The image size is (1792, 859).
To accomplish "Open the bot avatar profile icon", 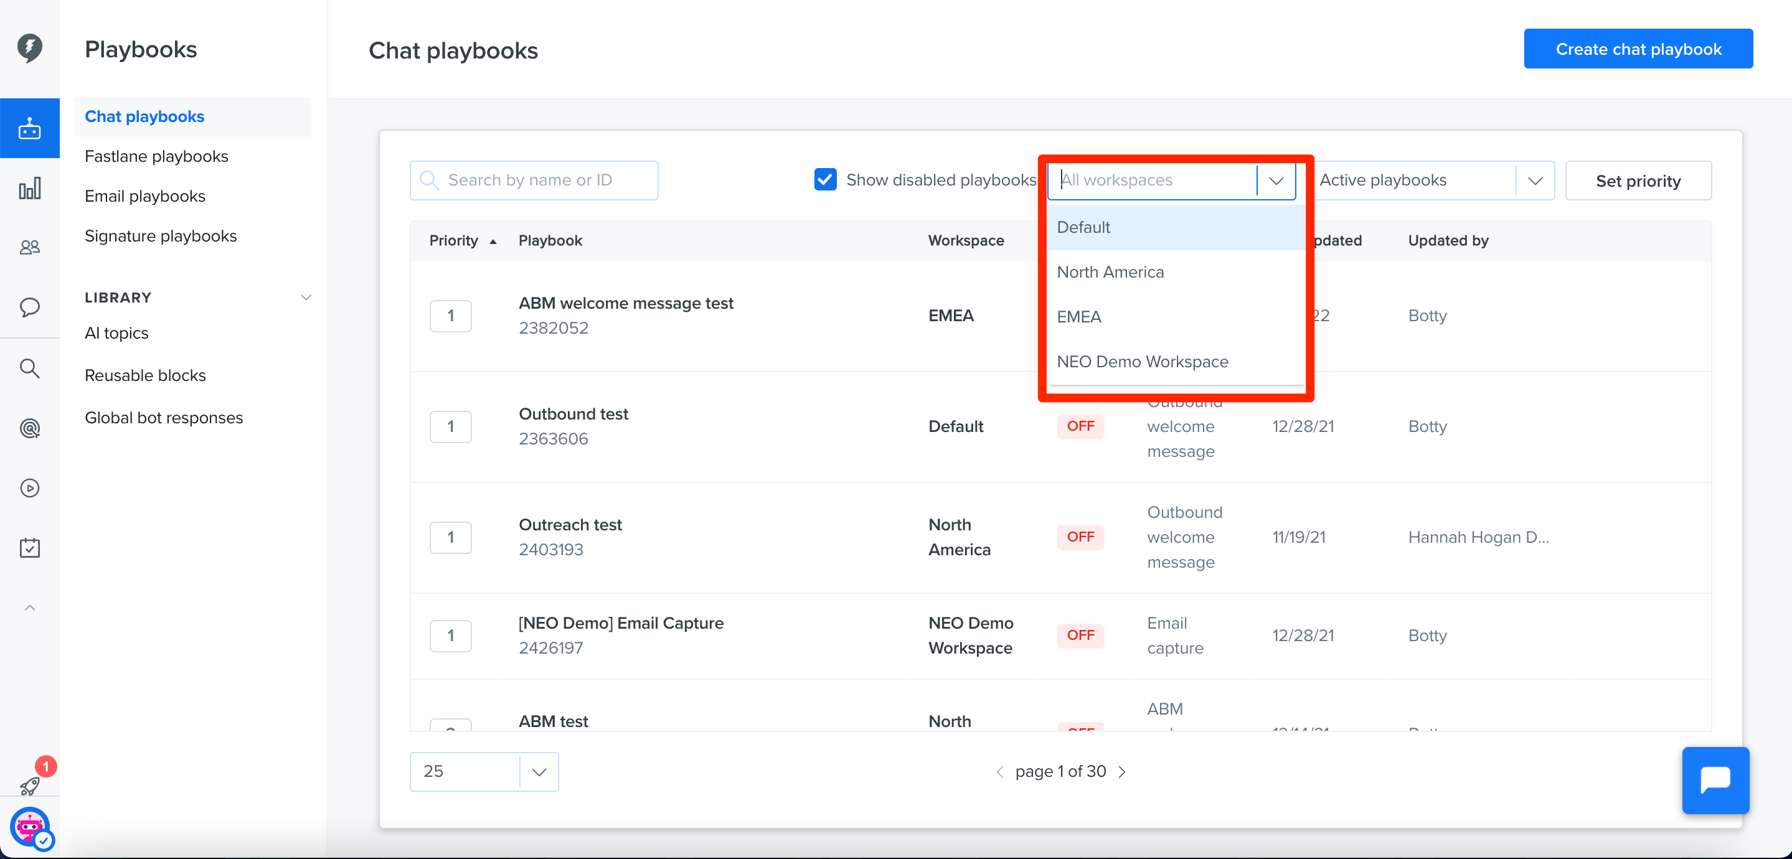I will (30, 827).
